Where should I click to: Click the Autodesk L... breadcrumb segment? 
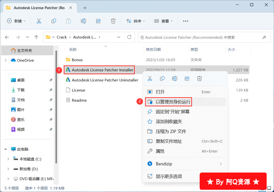click(x=85, y=37)
